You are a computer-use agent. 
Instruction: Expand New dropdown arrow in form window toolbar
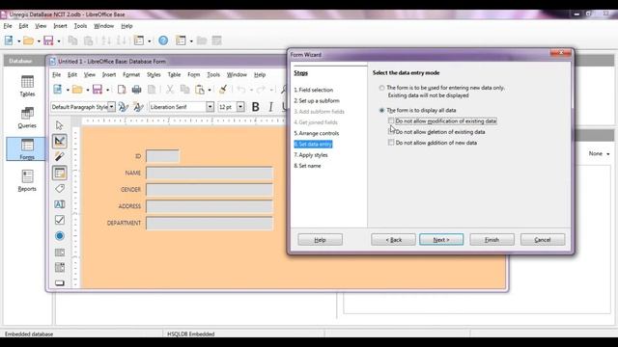pyautogui.click(x=68, y=90)
